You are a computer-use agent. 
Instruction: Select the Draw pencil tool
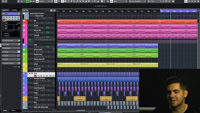pyautogui.click(x=68, y=1)
